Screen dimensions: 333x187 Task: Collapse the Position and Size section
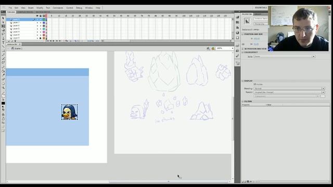point(243,34)
